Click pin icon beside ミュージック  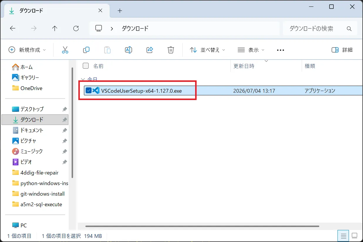tap(65, 151)
